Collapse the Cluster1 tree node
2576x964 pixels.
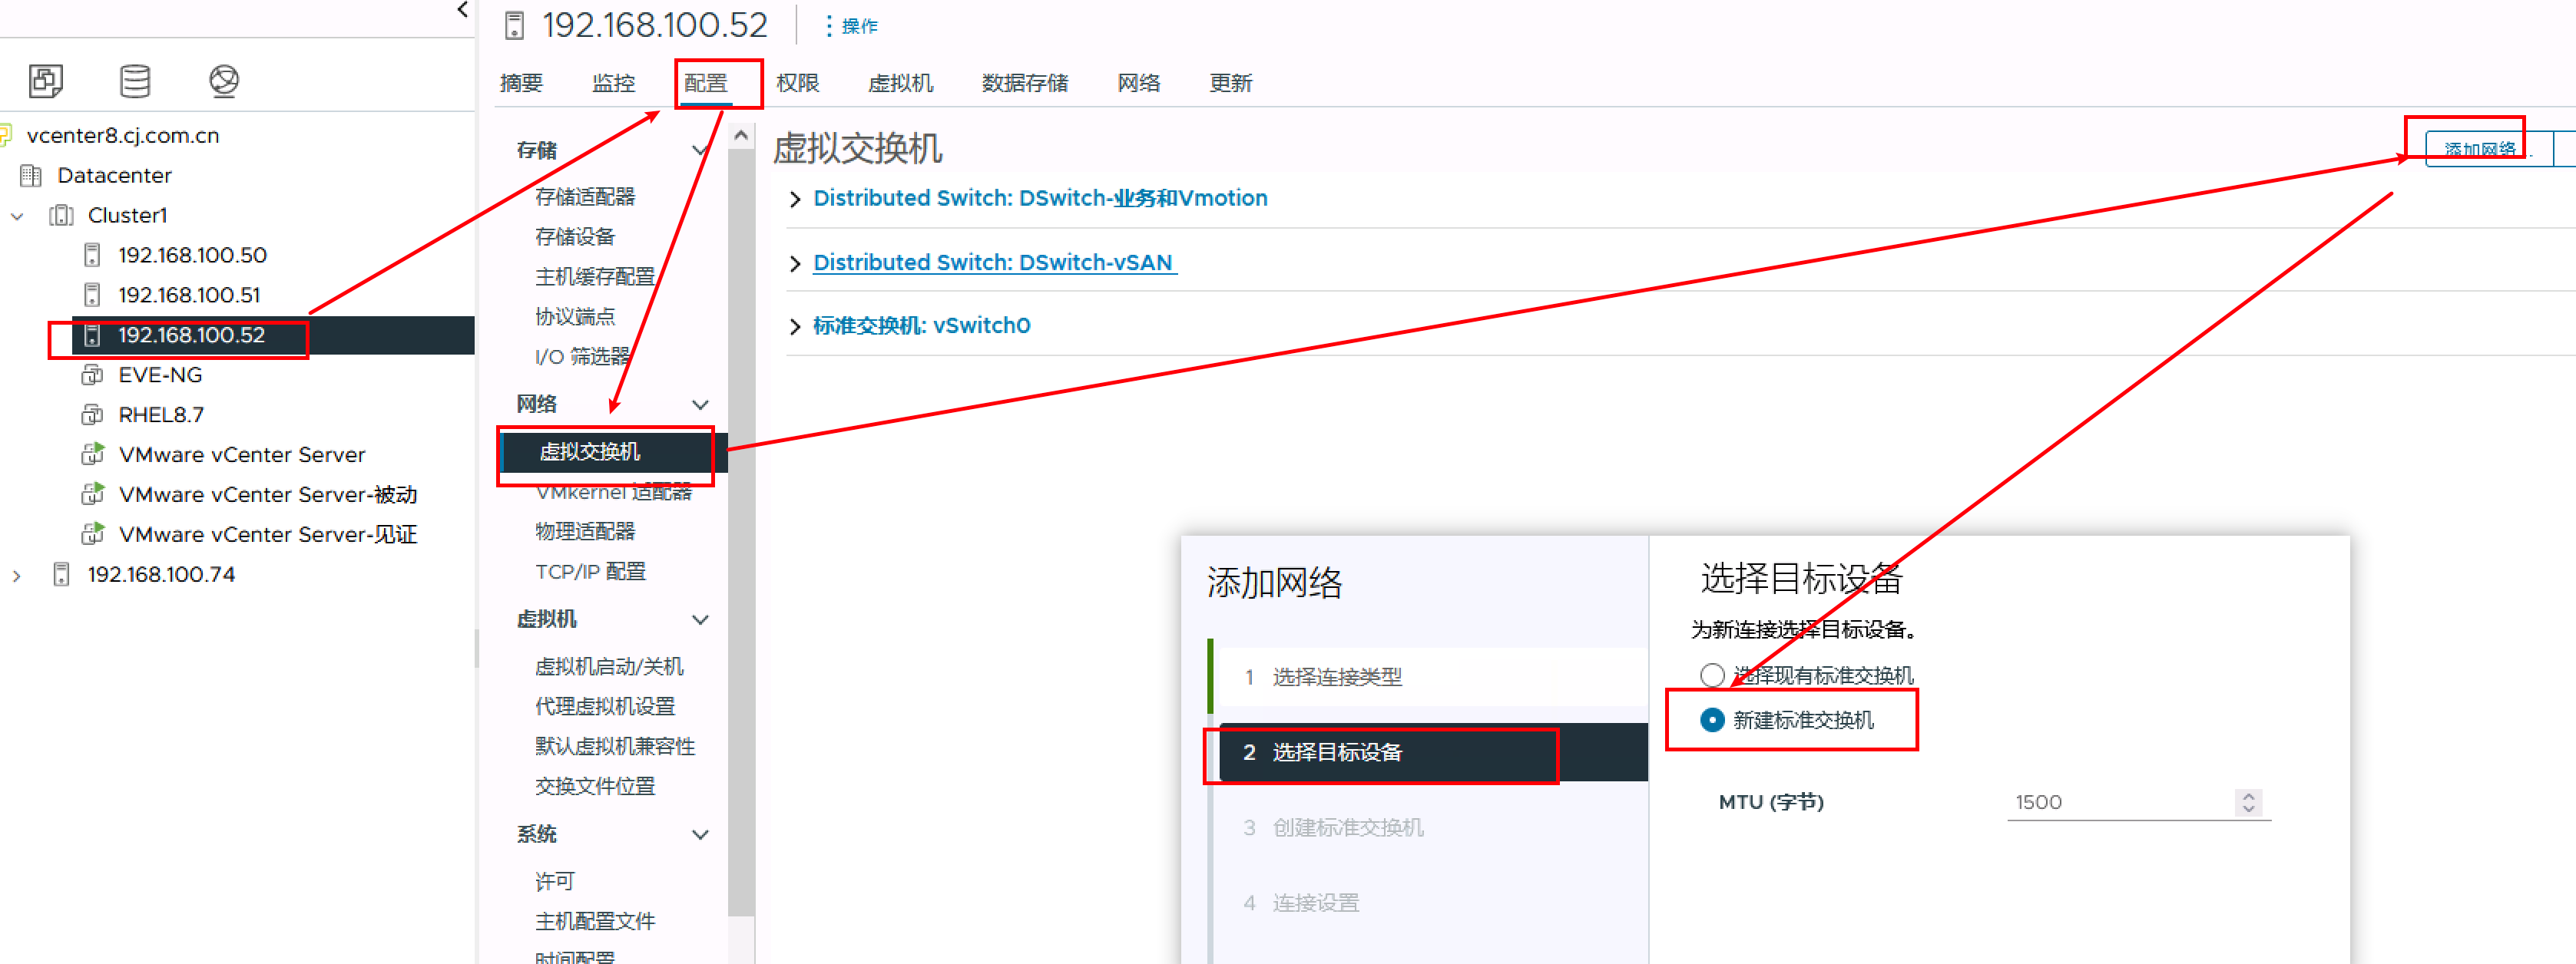pos(17,215)
